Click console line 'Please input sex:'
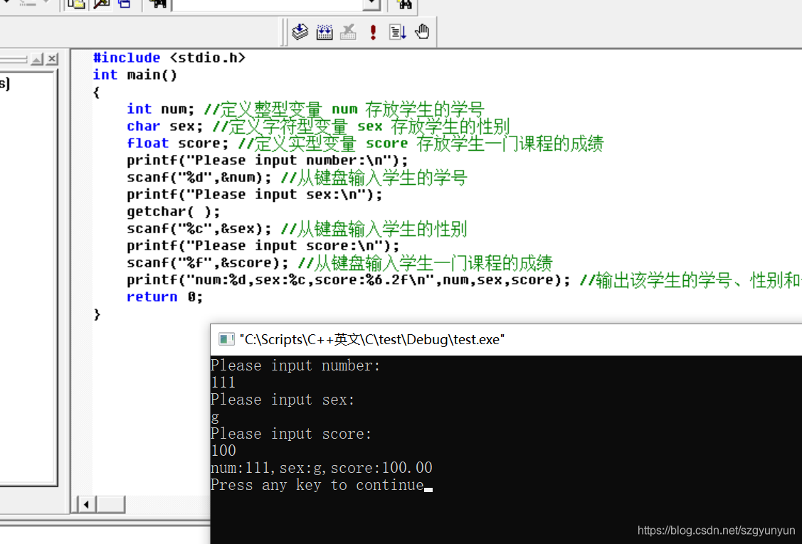Screen dimensions: 802x544 (283, 400)
